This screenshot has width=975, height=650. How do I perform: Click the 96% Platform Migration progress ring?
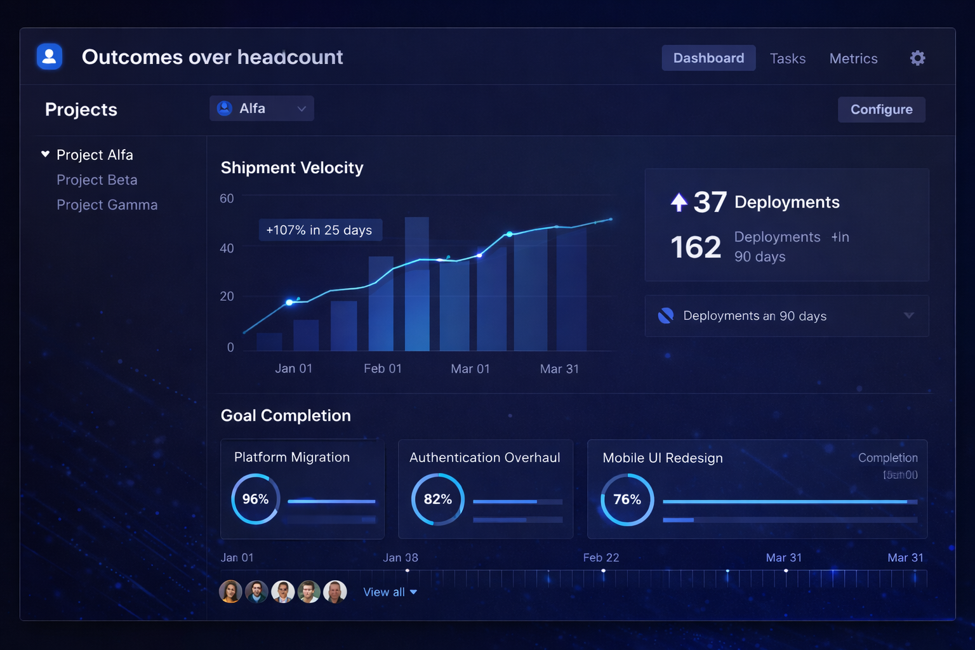tap(255, 499)
